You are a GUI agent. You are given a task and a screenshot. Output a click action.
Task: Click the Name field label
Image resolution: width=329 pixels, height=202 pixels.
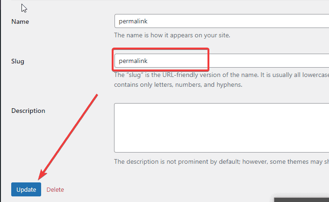pyautogui.click(x=20, y=22)
